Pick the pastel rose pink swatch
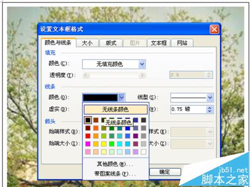Screen dimensions: 250x187 point(88,152)
